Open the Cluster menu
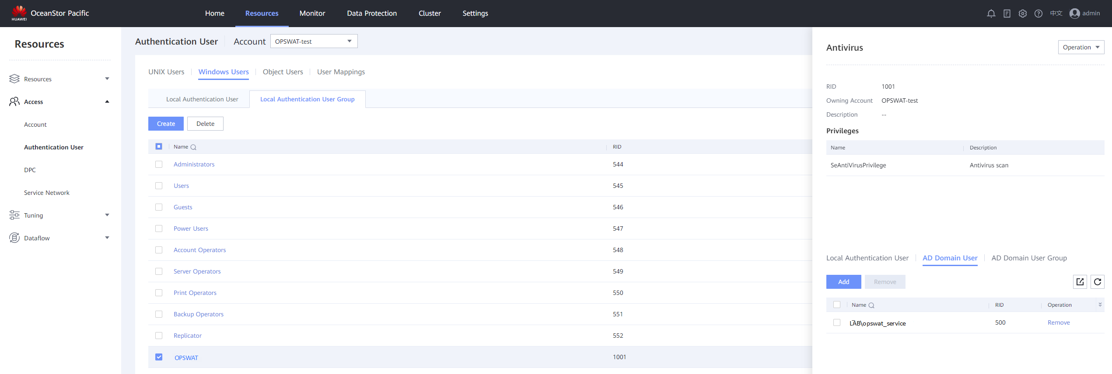 pyautogui.click(x=430, y=13)
